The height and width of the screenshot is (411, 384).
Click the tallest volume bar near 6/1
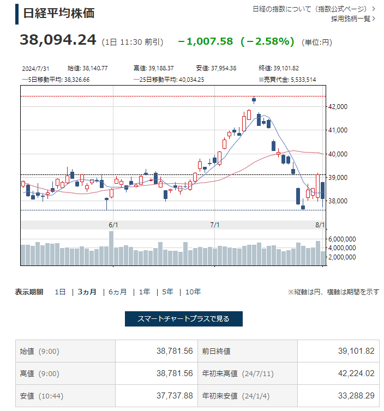pyautogui.click(x=111, y=248)
